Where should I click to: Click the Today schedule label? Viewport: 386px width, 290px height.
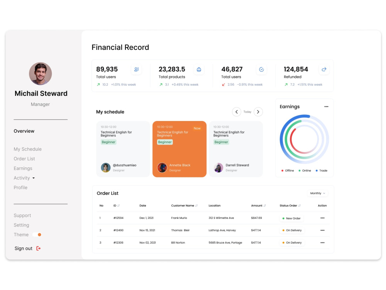pos(247,112)
